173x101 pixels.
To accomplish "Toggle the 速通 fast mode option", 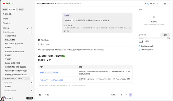I will [x=47, y=95].
